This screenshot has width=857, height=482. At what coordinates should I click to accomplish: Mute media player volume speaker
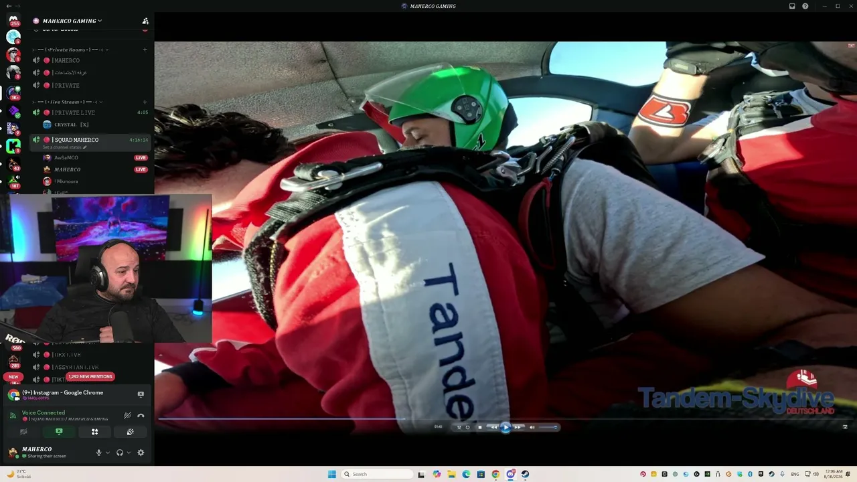(532, 427)
